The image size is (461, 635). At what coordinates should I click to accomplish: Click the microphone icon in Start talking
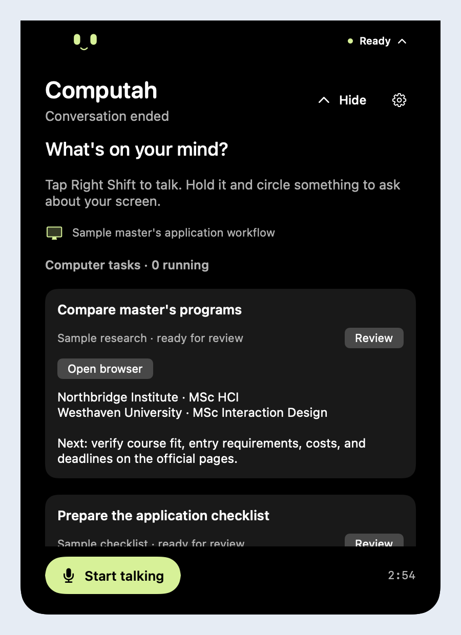pyautogui.click(x=69, y=576)
